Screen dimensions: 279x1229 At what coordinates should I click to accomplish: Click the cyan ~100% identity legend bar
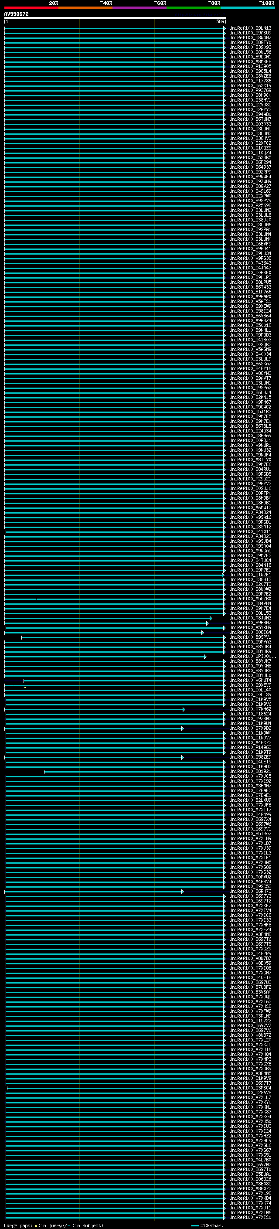click(248, 8)
